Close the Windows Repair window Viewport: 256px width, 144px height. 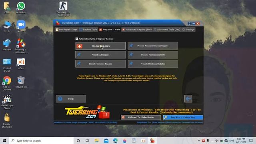tap(198, 24)
